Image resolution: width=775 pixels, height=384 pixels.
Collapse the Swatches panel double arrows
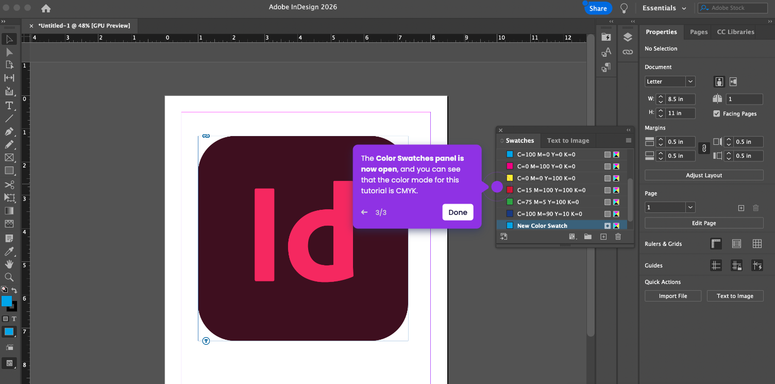tap(628, 130)
